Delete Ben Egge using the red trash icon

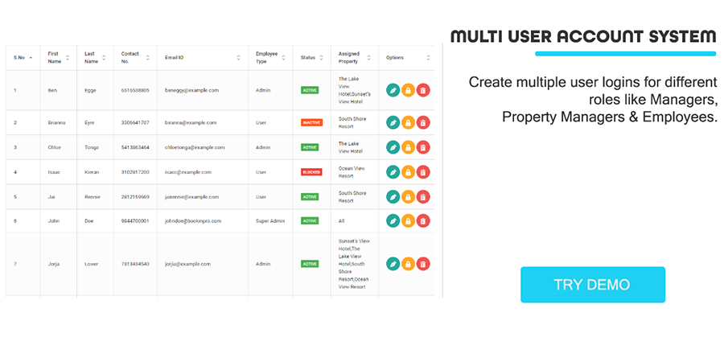pyautogui.click(x=423, y=90)
